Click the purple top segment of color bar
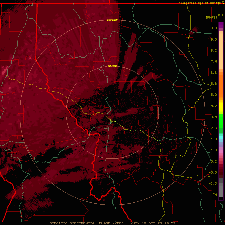The image size is (225, 225). (x=221, y=25)
